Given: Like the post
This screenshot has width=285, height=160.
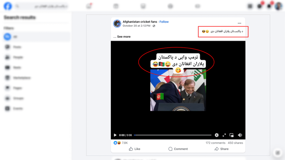Looking at the screenshot, I should (x=134, y=149).
